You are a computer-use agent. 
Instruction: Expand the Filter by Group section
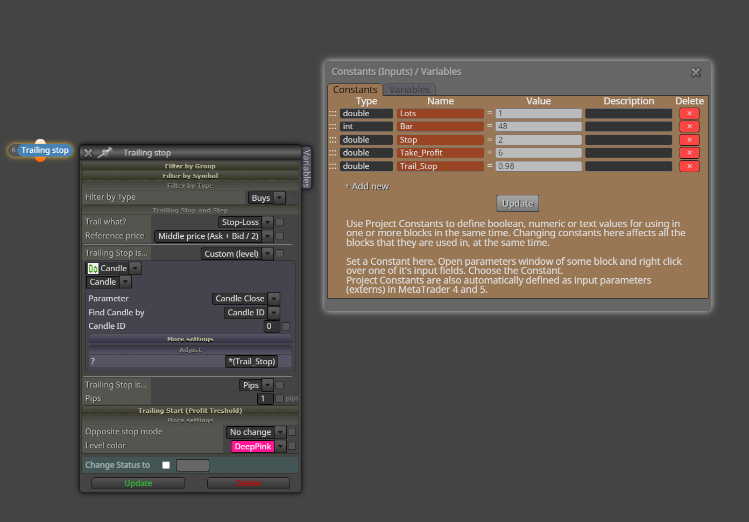190,166
